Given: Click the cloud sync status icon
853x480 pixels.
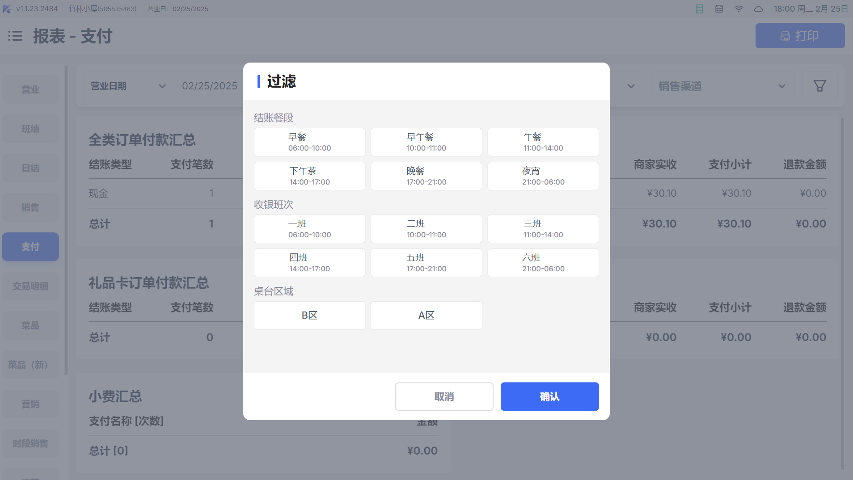Looking at the screenshot, I should [x=758, y=9].
